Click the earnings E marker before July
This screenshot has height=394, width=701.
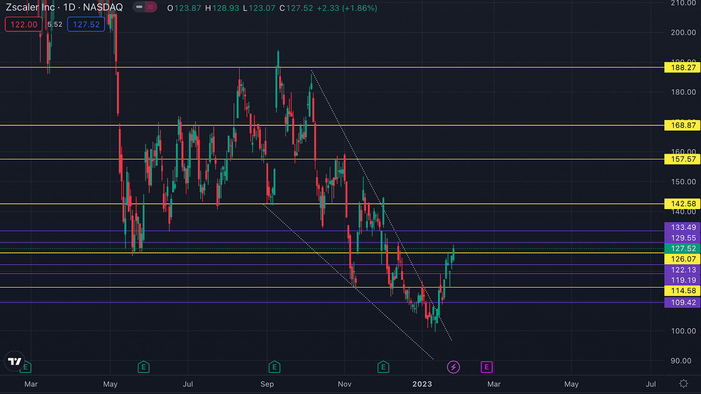click(143, 368)
